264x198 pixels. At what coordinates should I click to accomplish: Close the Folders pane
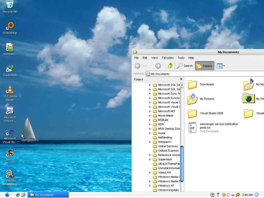click(181, 79)
